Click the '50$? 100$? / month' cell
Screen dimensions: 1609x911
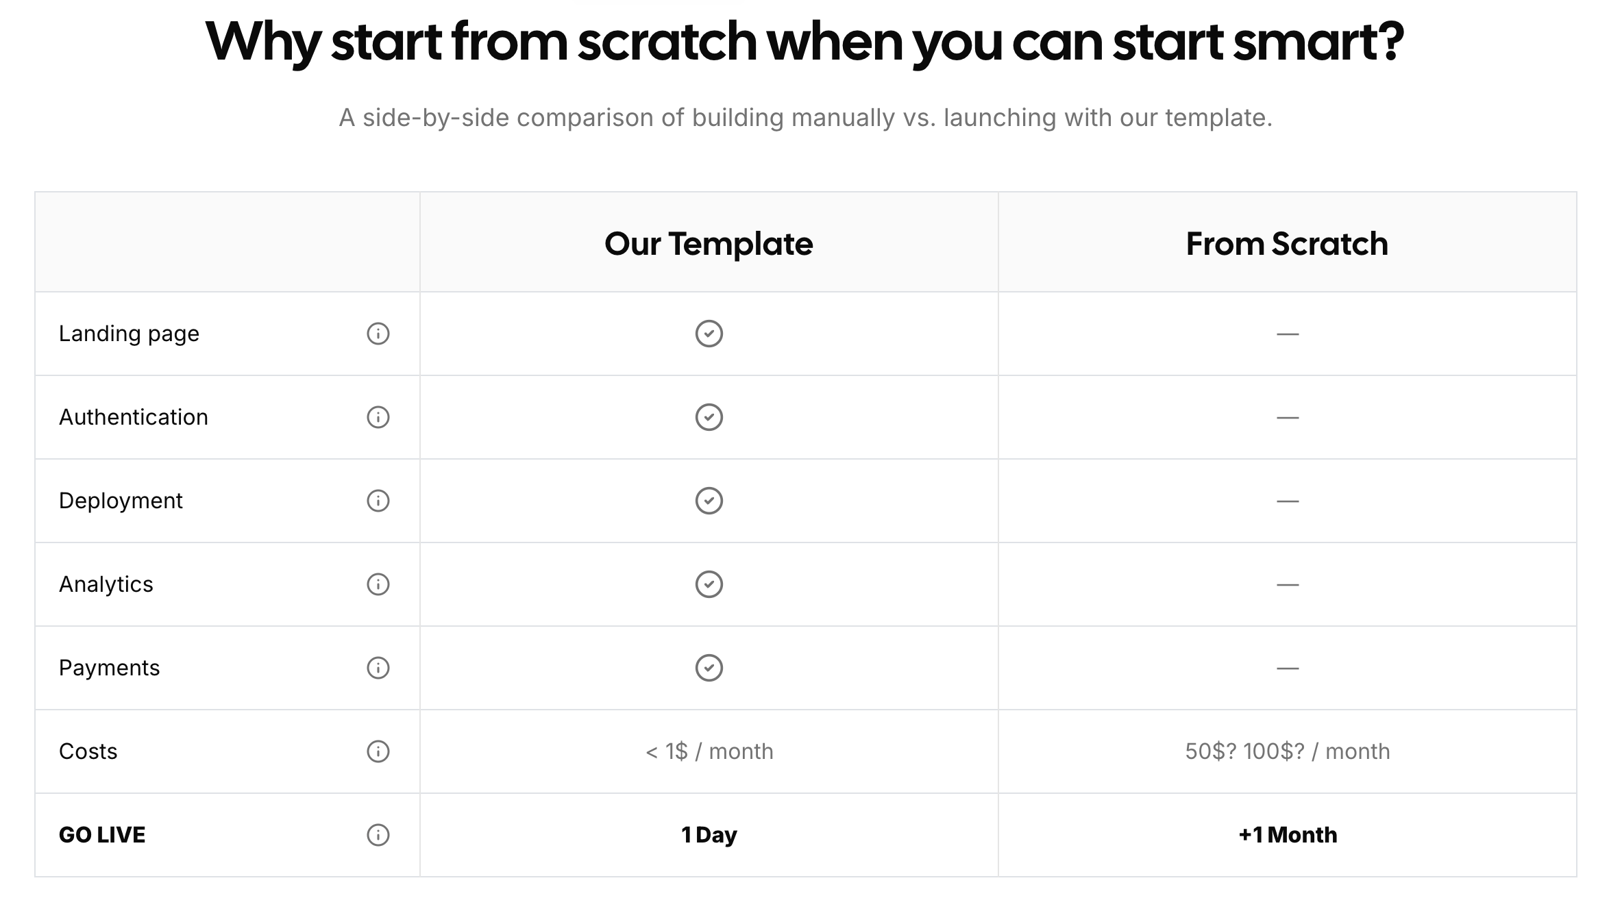[x=1288, y=751]
